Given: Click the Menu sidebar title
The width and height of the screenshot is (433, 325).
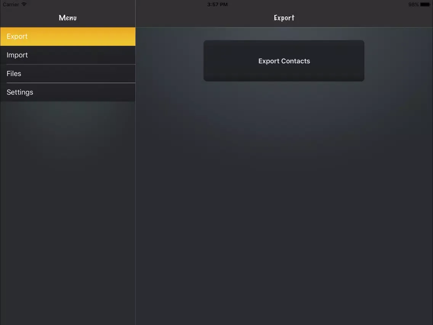Looking at the screenshot, I should [x=68, y=18].
